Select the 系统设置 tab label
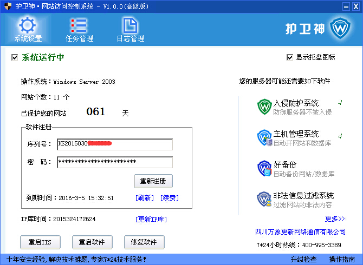This screenshot has width=363, height=265. 28,38
